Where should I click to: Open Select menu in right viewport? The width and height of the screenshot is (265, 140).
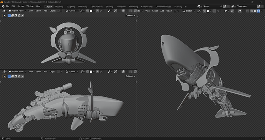155,11
